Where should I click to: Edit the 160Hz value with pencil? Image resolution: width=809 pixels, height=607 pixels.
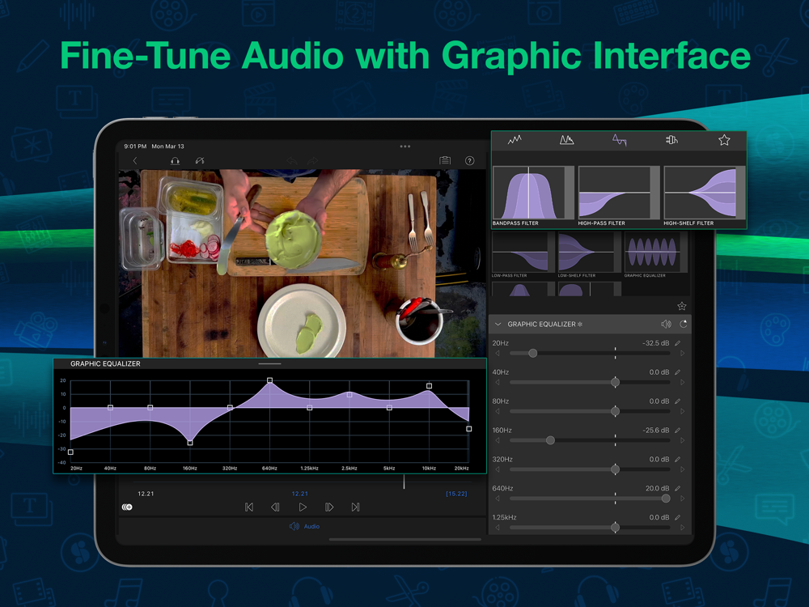(677, 430)
